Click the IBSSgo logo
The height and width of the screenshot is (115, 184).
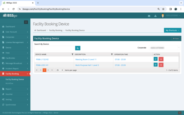[10, 15]
